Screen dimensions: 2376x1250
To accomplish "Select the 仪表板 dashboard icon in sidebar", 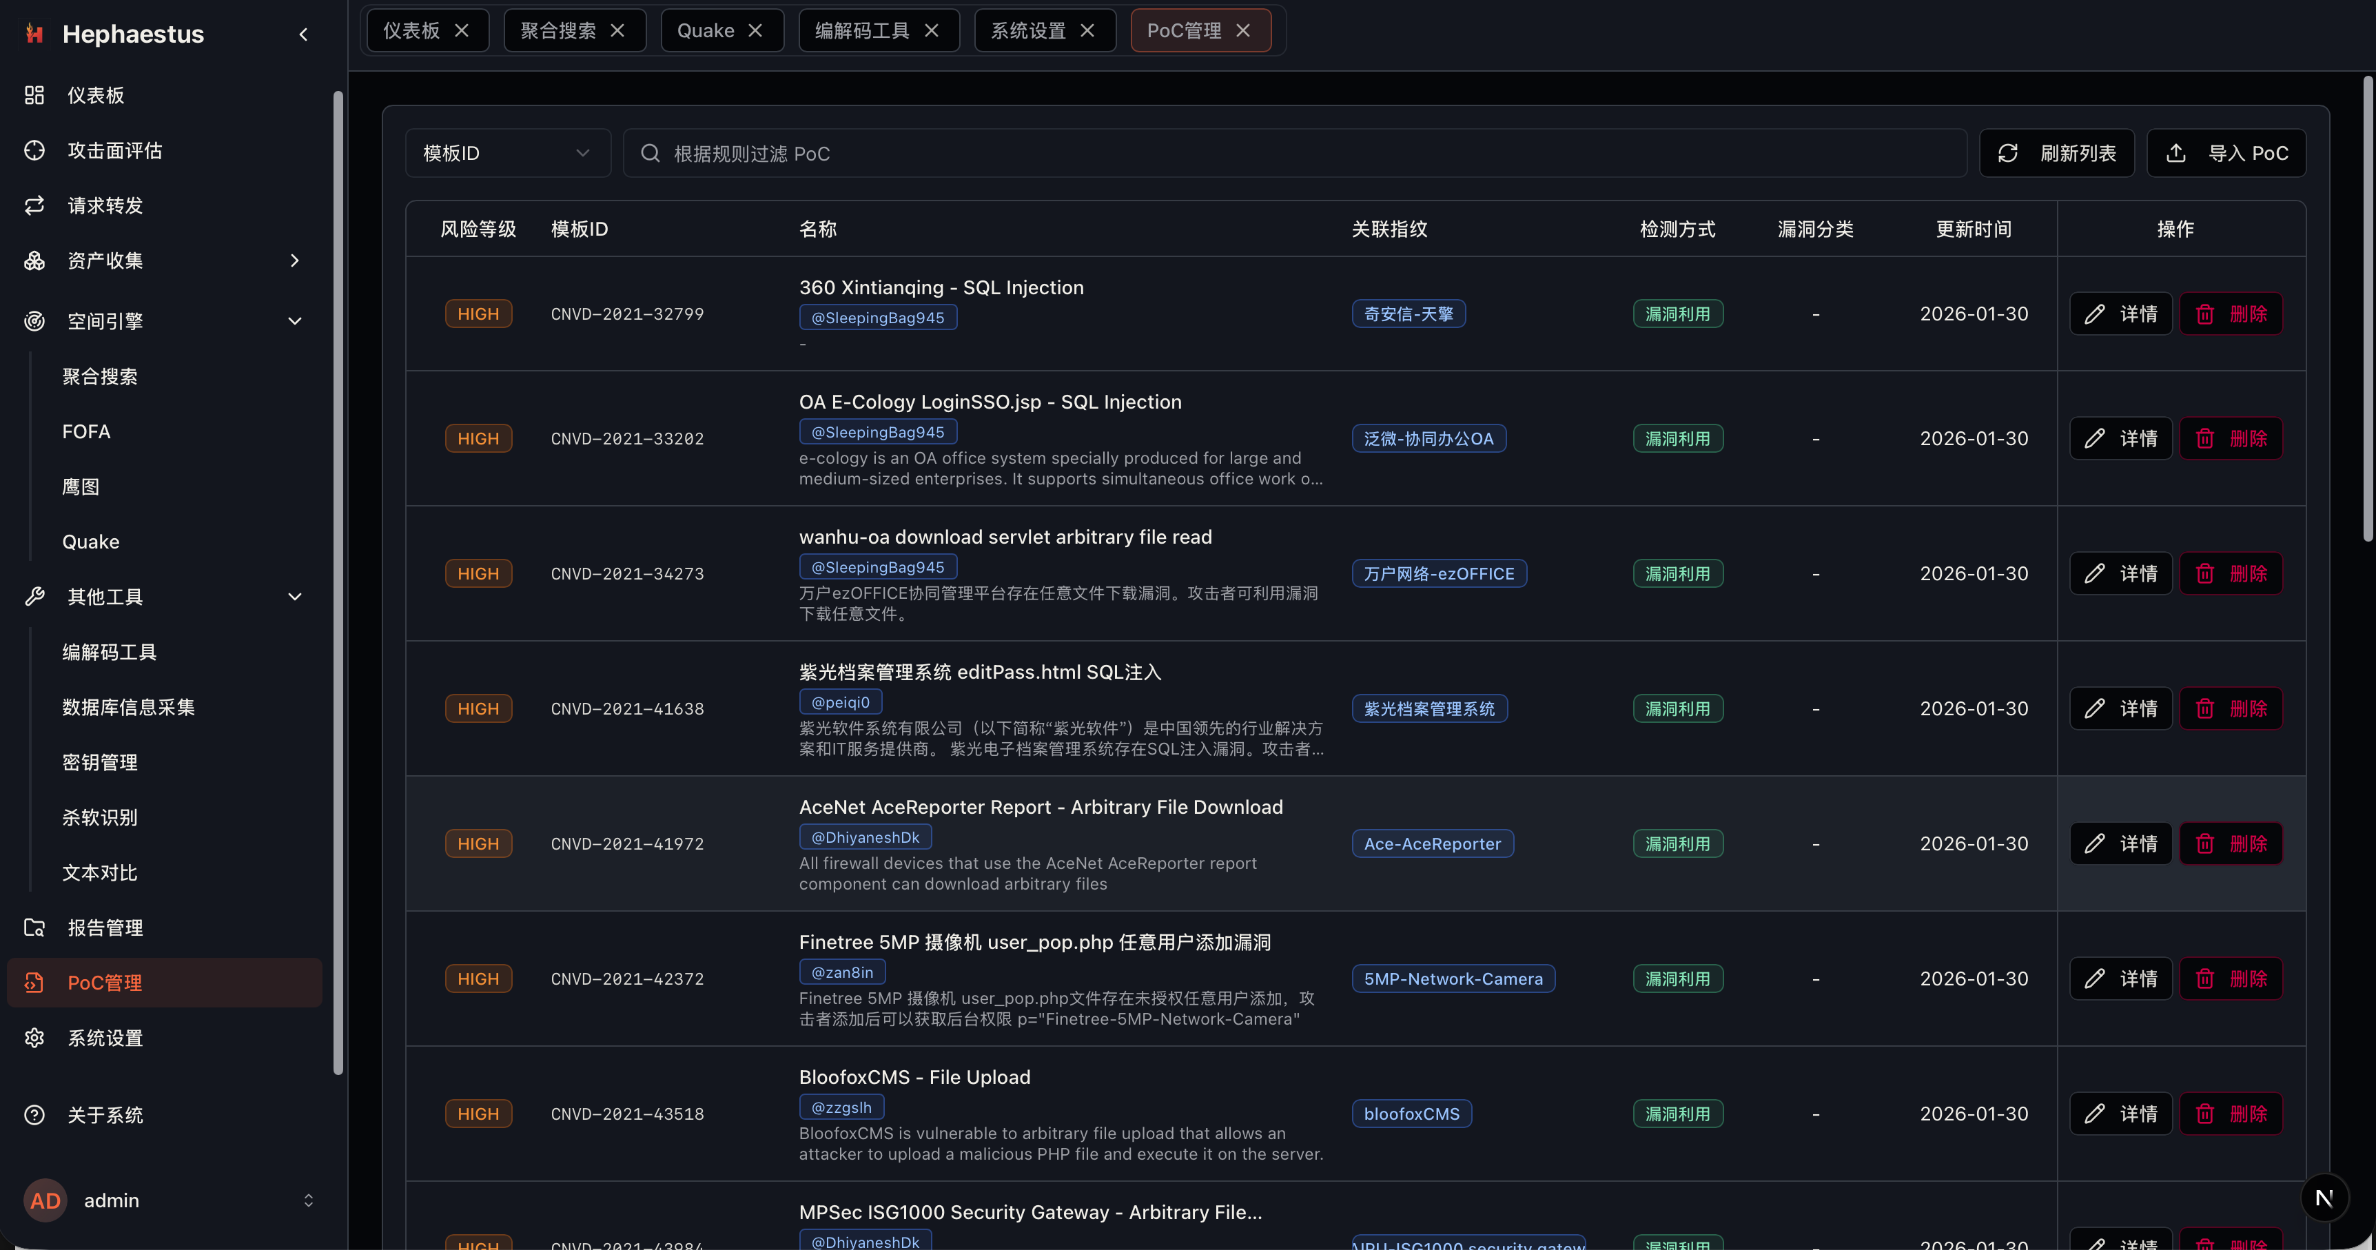I will click(34, 94).
